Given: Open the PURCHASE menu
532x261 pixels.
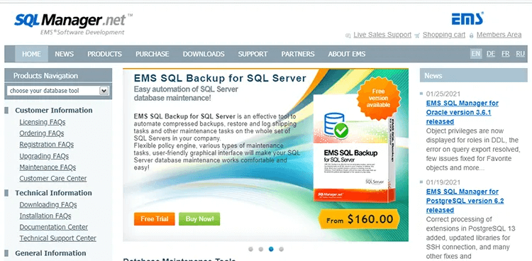Looking at the screenshot, I should (152, 54).
